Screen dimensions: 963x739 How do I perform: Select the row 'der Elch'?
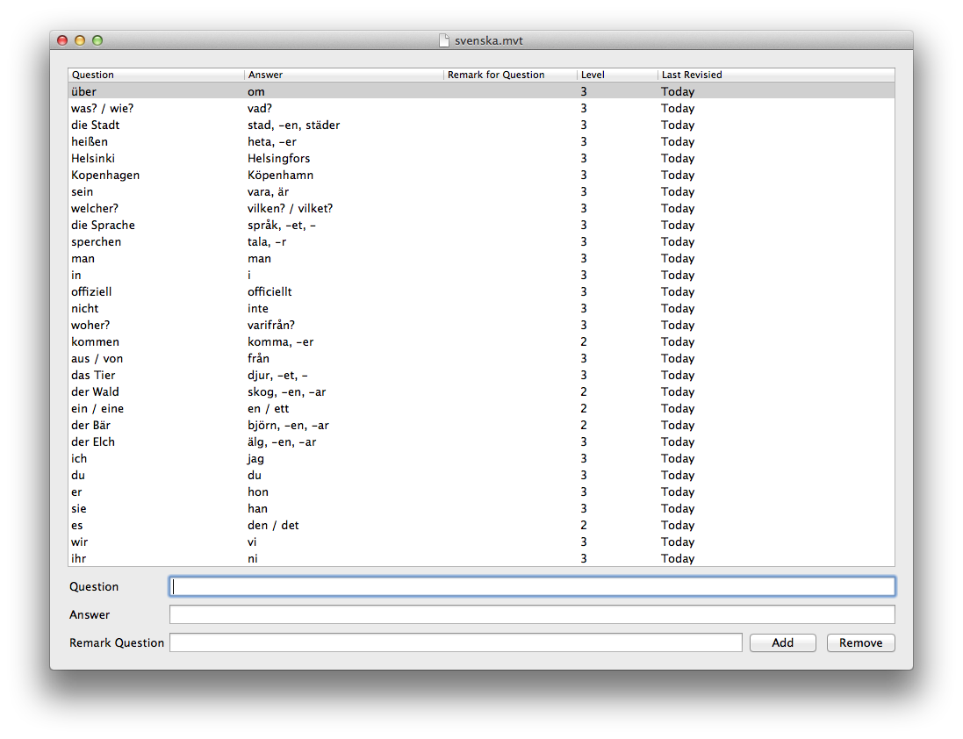[x=481, y=442]
